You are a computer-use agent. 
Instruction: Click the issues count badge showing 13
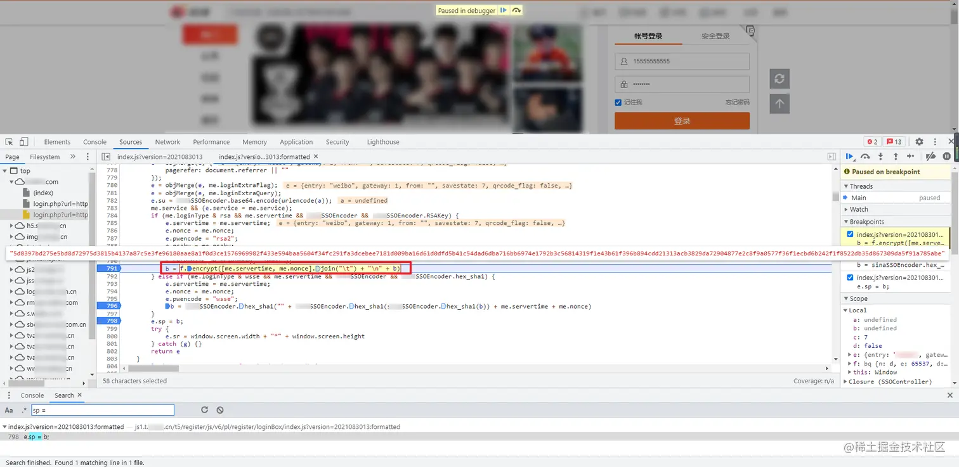point(894,142)
